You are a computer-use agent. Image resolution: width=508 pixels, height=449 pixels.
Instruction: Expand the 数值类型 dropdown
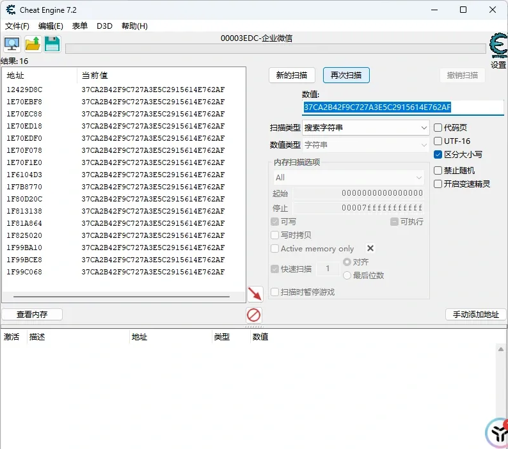366,145
